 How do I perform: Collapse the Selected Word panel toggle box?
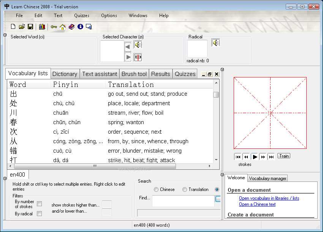(5, 35)
